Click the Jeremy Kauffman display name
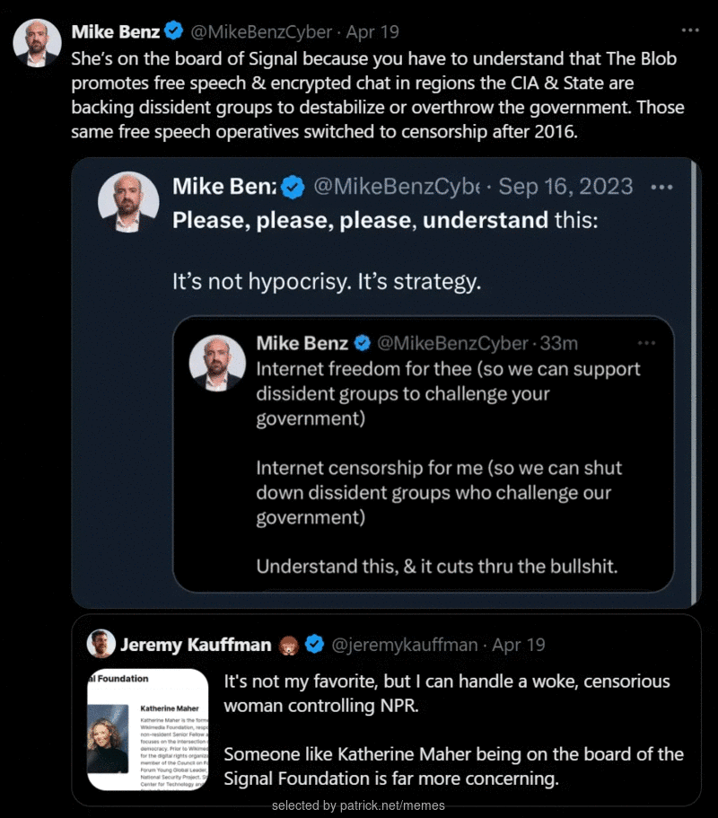This screenshot has width=718, height=818. click(x=196, y=645)
